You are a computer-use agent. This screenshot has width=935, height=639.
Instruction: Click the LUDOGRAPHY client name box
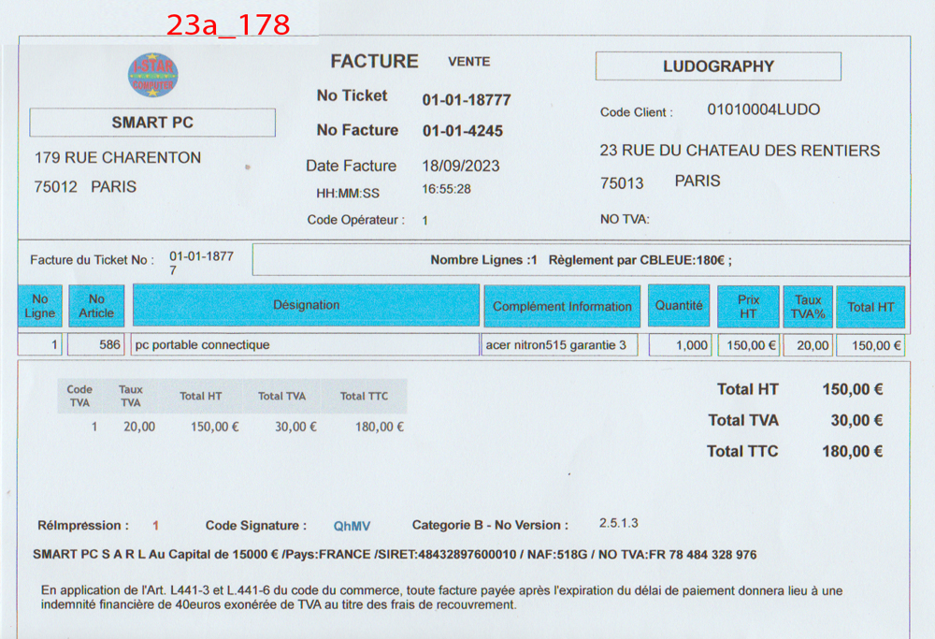[x=718, y=66]
